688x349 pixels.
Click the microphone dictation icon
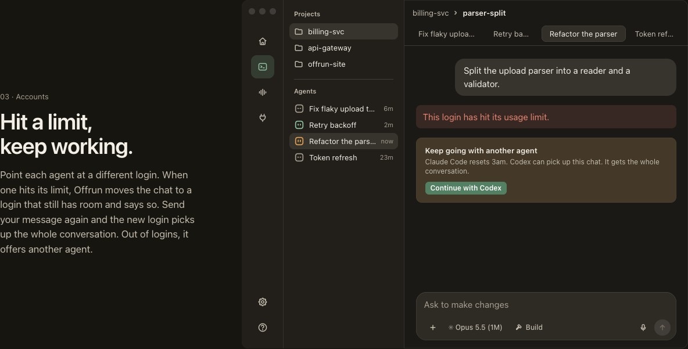click(x=643, y=328)
